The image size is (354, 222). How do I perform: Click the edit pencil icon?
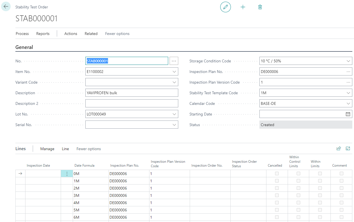click(226, 7)
